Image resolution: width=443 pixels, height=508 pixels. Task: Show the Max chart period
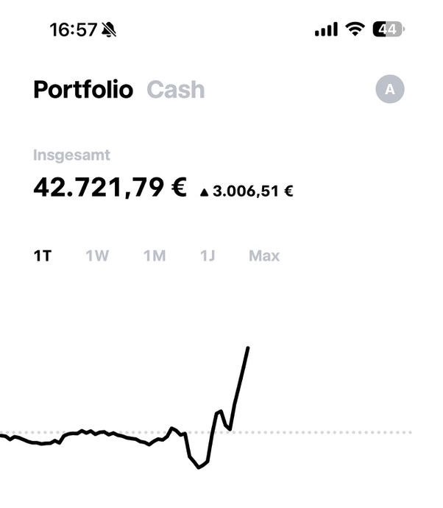click(x=264, y=256)
